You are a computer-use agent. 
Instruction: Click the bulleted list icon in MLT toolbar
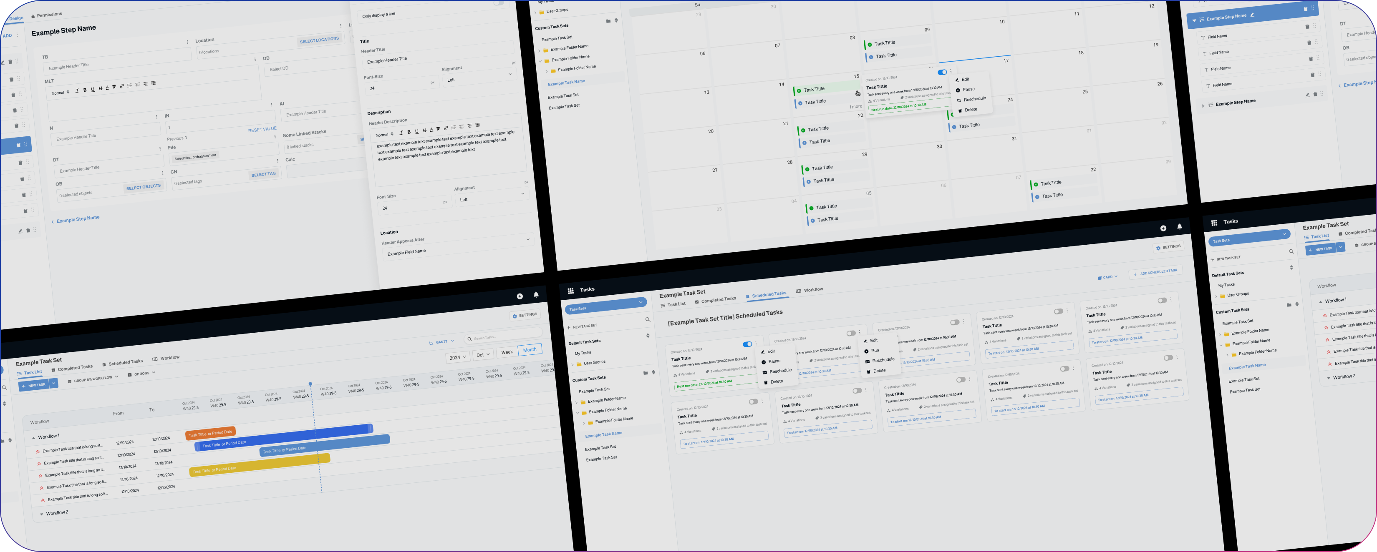[x=154, y=83]
